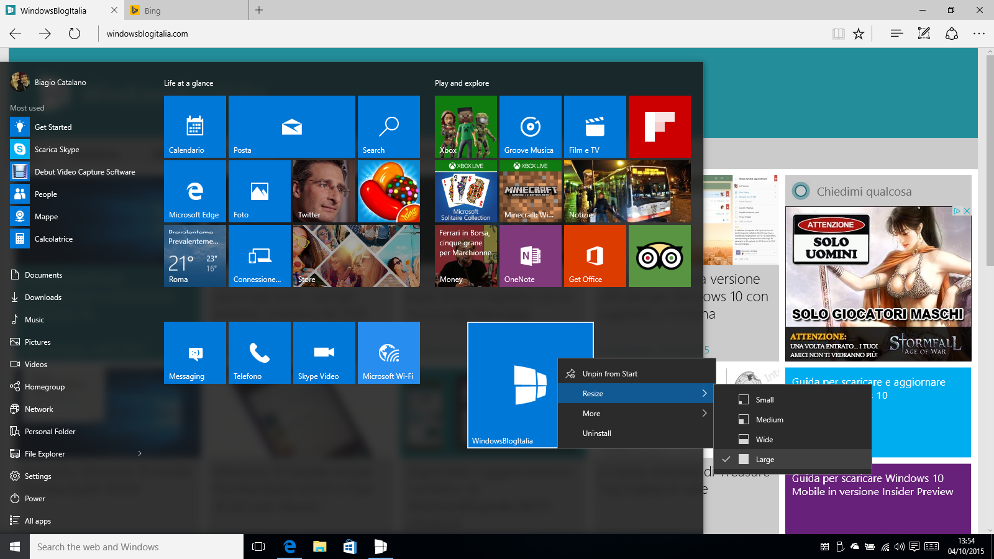This screenshot has width=994, height=559.
Task: Open a new Edge tab
Action: (x=259, y=10)
